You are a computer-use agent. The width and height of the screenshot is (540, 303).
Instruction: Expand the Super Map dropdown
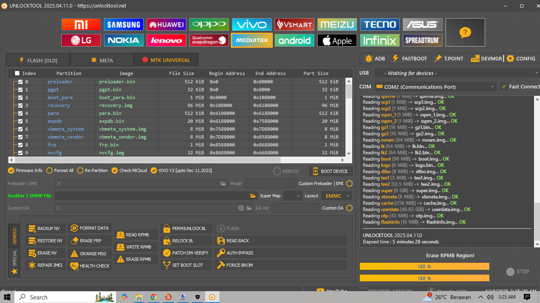293,196
